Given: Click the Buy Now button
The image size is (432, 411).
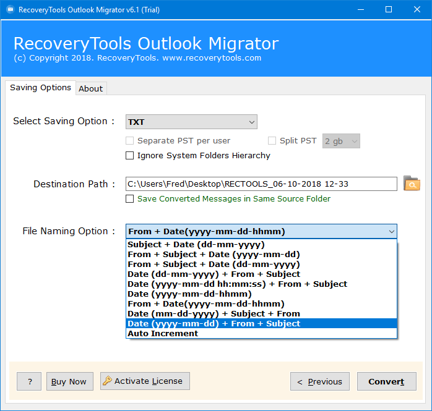Looking at the screenshot, I should (70, 381).
